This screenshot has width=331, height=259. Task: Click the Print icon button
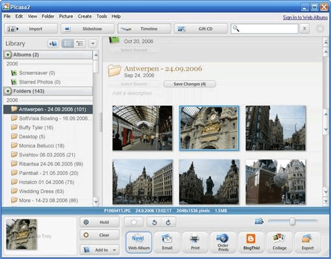pyautogui.click(x=195, y=242)
